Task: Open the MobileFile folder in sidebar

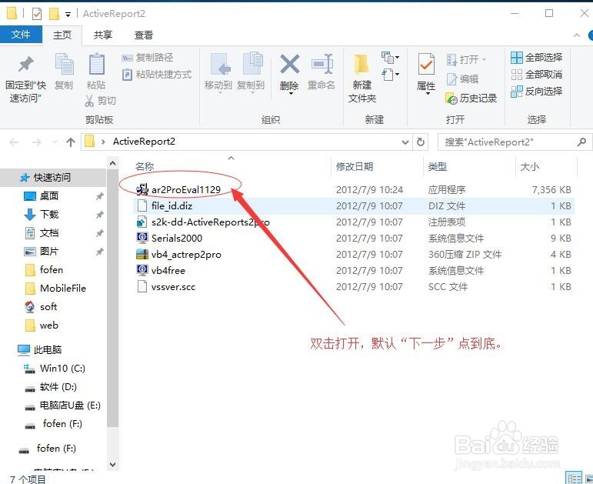Action: coord(55,289)
